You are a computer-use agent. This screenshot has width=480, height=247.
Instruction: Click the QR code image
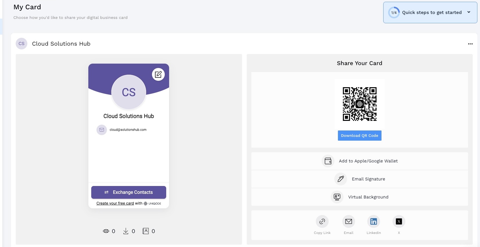(359, 104)
